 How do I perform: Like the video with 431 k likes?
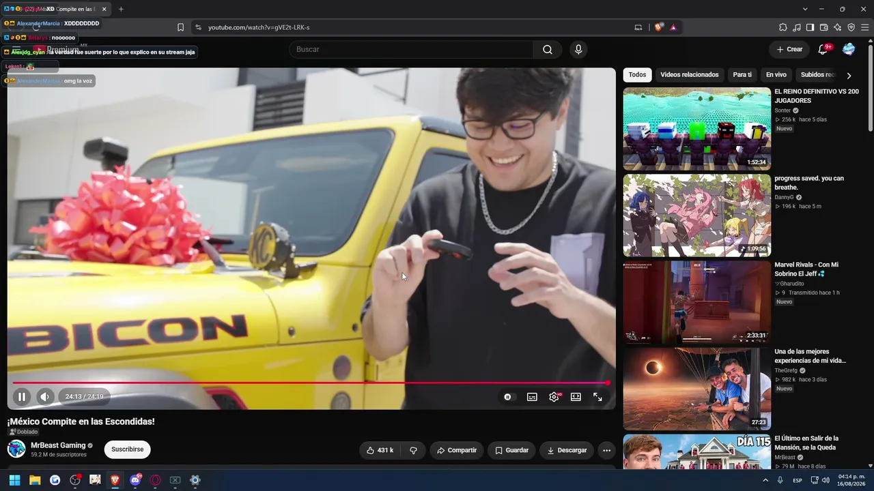(x=380, y=450)
